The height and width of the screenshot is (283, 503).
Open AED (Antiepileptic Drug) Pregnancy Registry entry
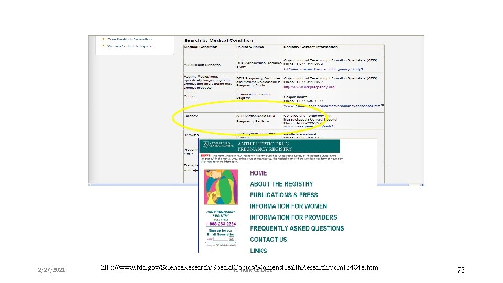click(256, 118)
